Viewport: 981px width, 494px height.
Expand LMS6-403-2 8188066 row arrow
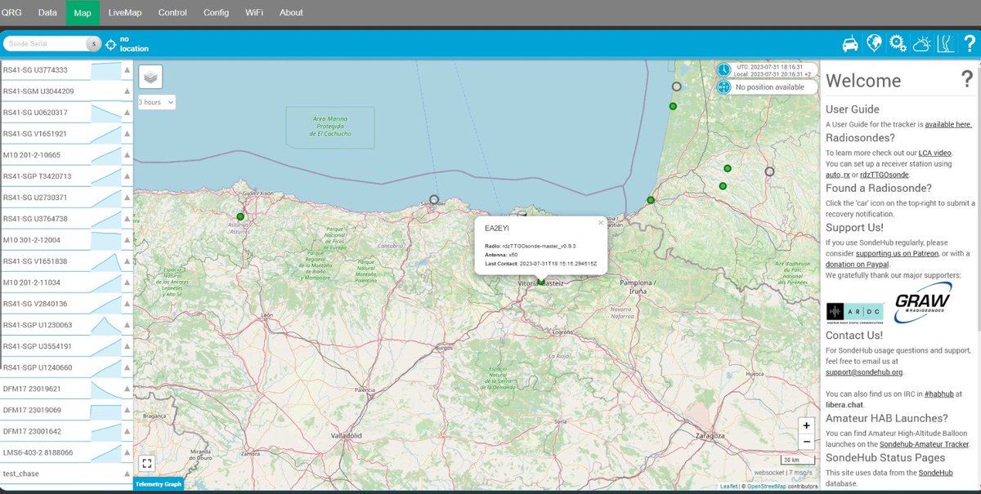[x=127, y=452]
